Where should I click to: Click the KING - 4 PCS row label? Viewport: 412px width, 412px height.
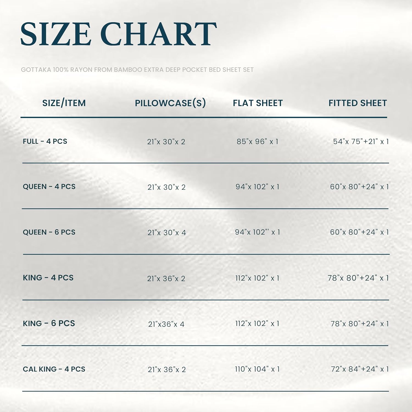click(48, 278)
